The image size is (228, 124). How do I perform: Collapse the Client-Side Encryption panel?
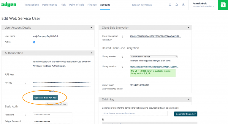tap(189, 27)
